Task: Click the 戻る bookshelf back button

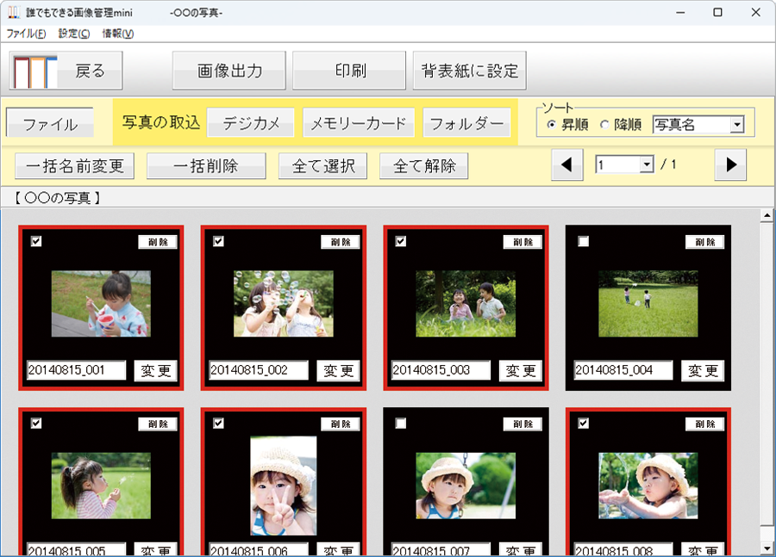Action: 66,71
